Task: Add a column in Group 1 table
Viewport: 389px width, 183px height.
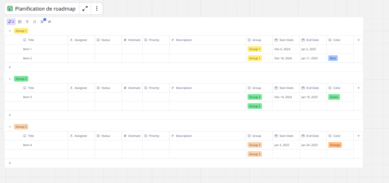Action: [358, 40]
